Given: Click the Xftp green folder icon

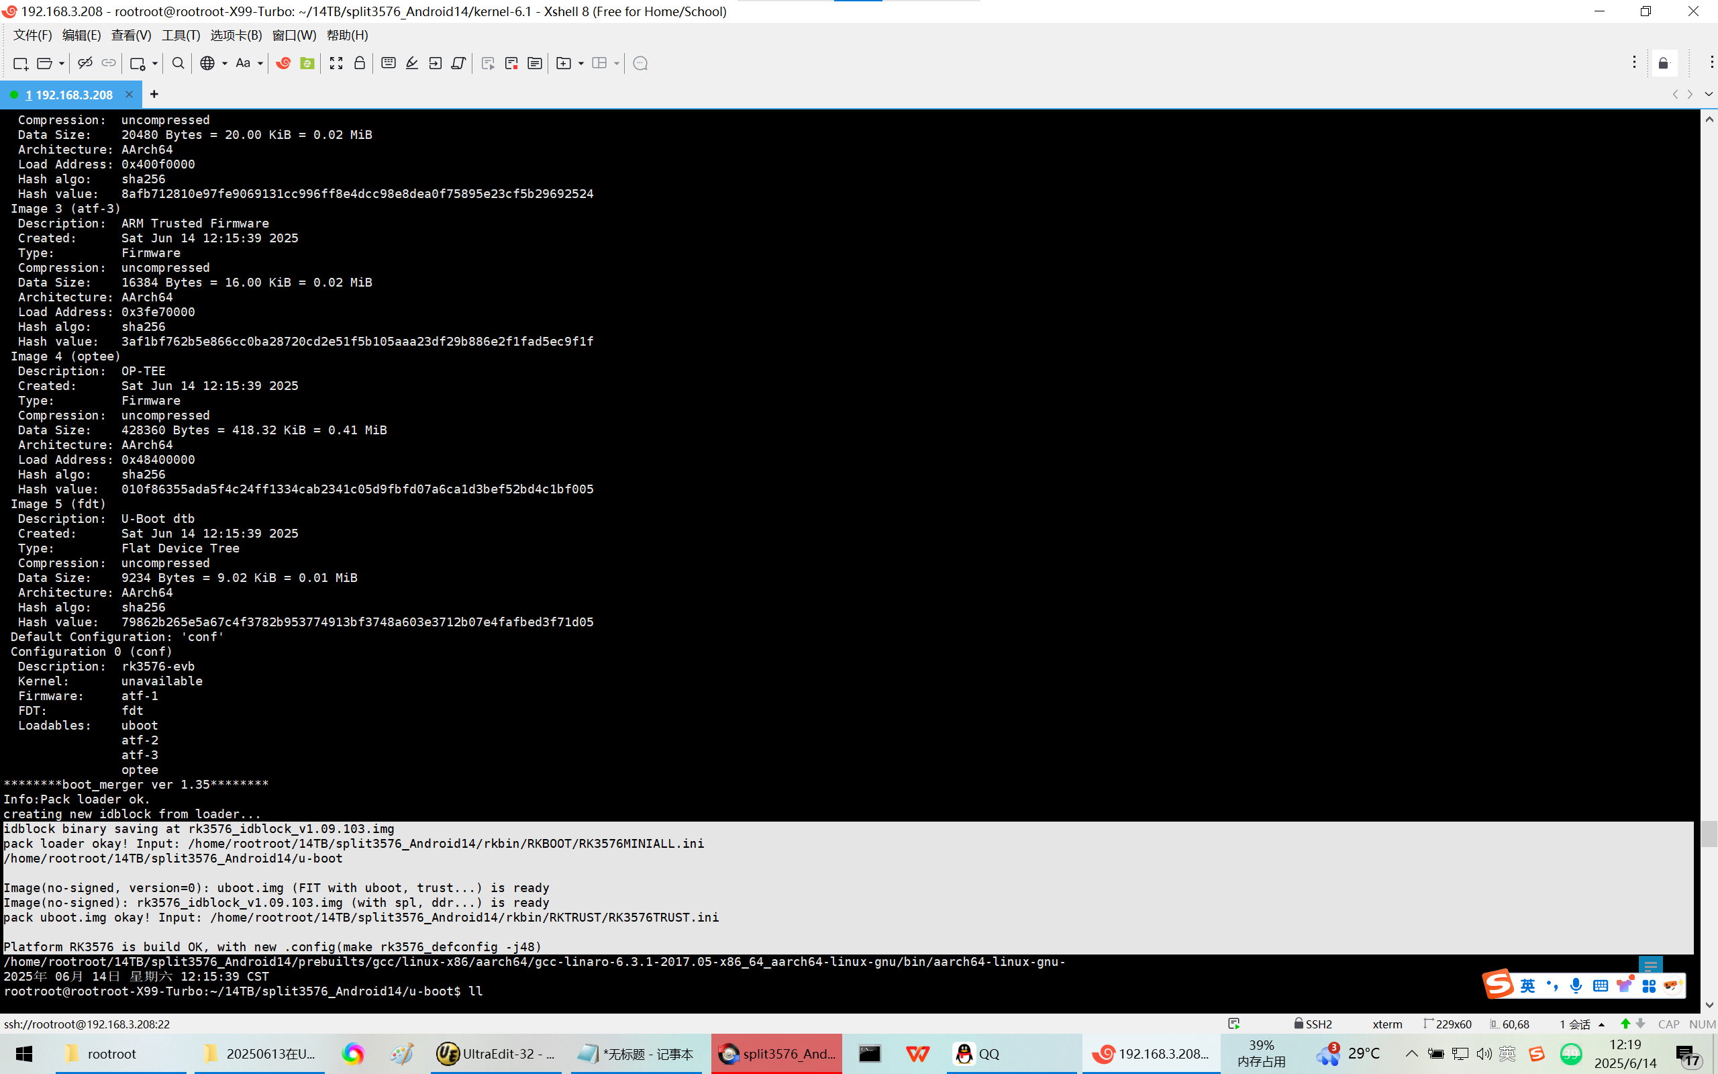Looking at the screenshot, I should coord(307,63).
